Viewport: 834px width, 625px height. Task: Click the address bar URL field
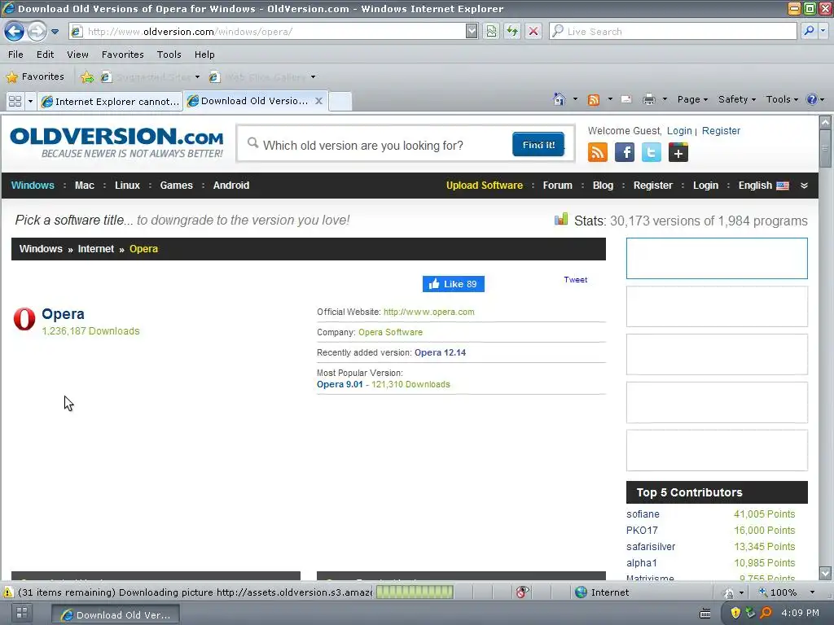click(274, 32)
